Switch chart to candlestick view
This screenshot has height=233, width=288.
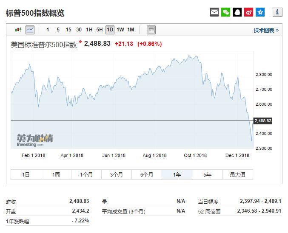(x=18, y=30)
